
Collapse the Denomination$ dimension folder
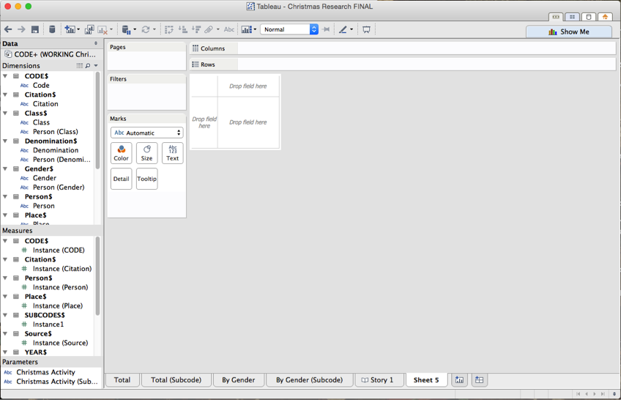click(x=5, y=141)
